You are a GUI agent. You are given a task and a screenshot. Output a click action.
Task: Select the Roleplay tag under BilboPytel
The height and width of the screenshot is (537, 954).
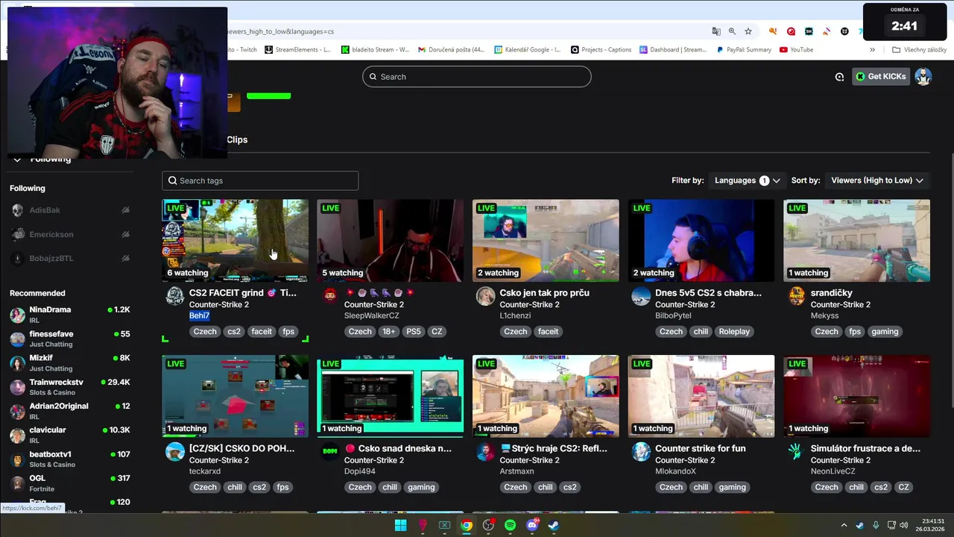(x=734, y=332)
